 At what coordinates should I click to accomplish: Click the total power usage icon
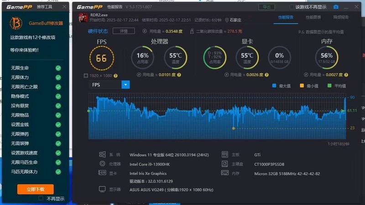tap(145, 31)
